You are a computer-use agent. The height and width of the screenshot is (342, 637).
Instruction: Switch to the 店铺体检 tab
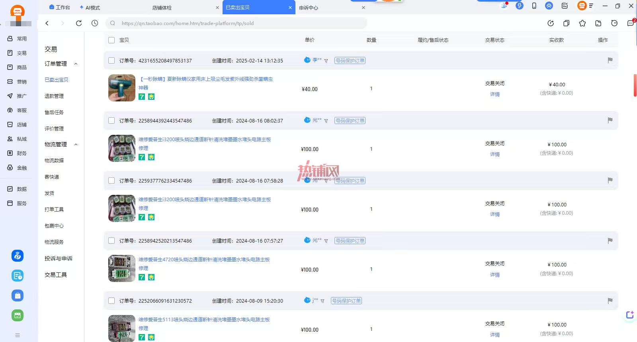(x=162, y=8)
